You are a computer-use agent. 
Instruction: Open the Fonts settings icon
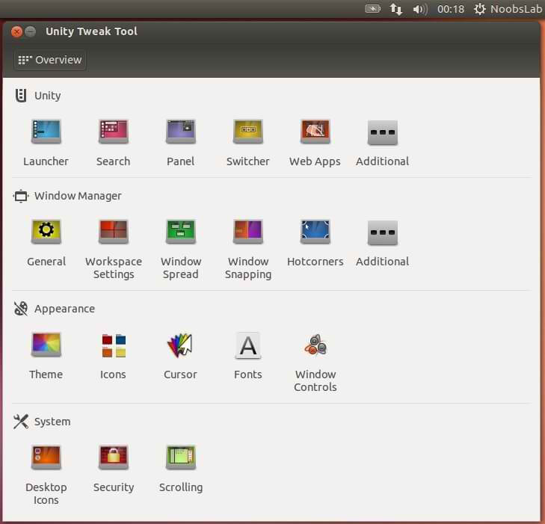[247, 345]
